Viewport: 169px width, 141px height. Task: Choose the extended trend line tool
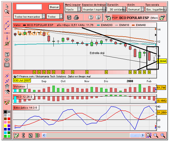[x=7, y=27]
